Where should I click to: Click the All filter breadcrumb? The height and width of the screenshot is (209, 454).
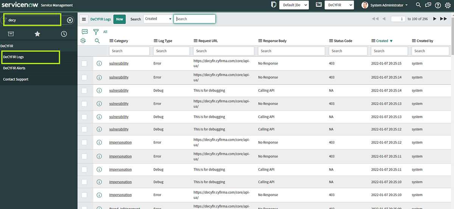pyautogui.click(x=105, y=32)
